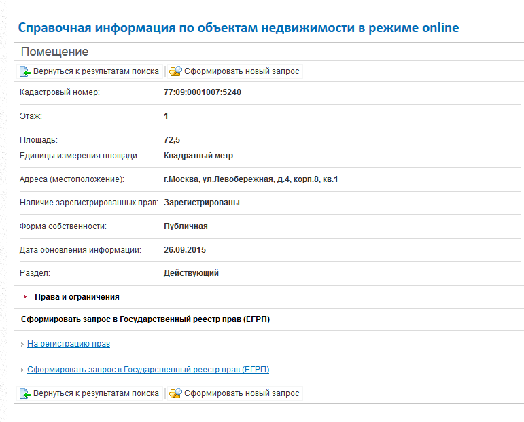Image resolution: width=524 pixels, height=422 pixels.
Task: Click the ownership value 'Публичная'
Action: click(186, 226)
